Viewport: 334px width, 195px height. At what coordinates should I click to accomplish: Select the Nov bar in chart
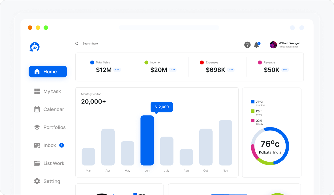pos(225,143)
